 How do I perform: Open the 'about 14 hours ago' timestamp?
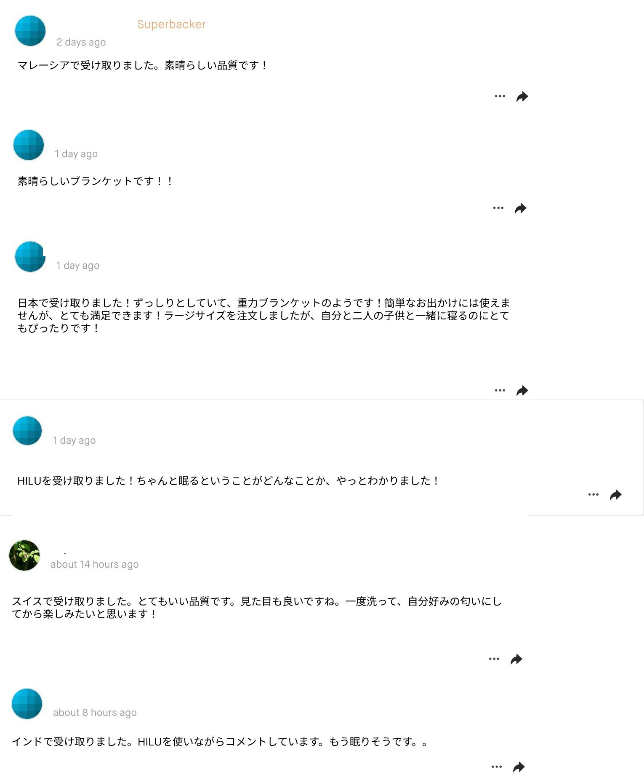94,564
